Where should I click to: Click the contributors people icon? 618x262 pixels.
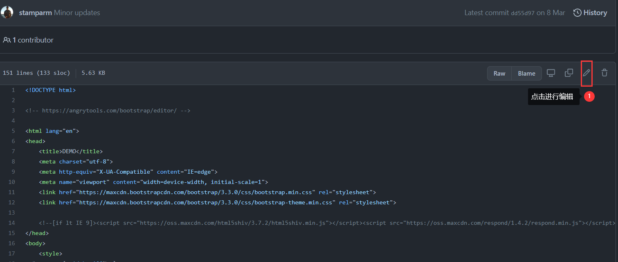(7, 40)
